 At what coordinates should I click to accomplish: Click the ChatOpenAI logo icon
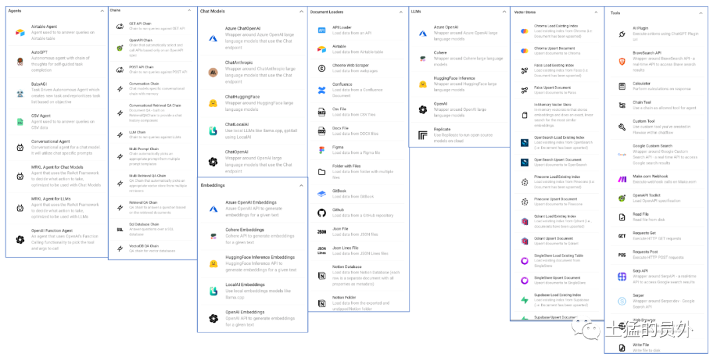coord(213,161)
